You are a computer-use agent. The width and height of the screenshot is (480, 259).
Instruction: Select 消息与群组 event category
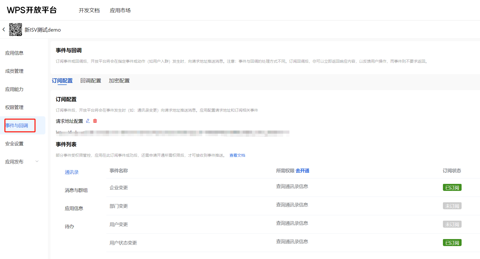[76, 190]
